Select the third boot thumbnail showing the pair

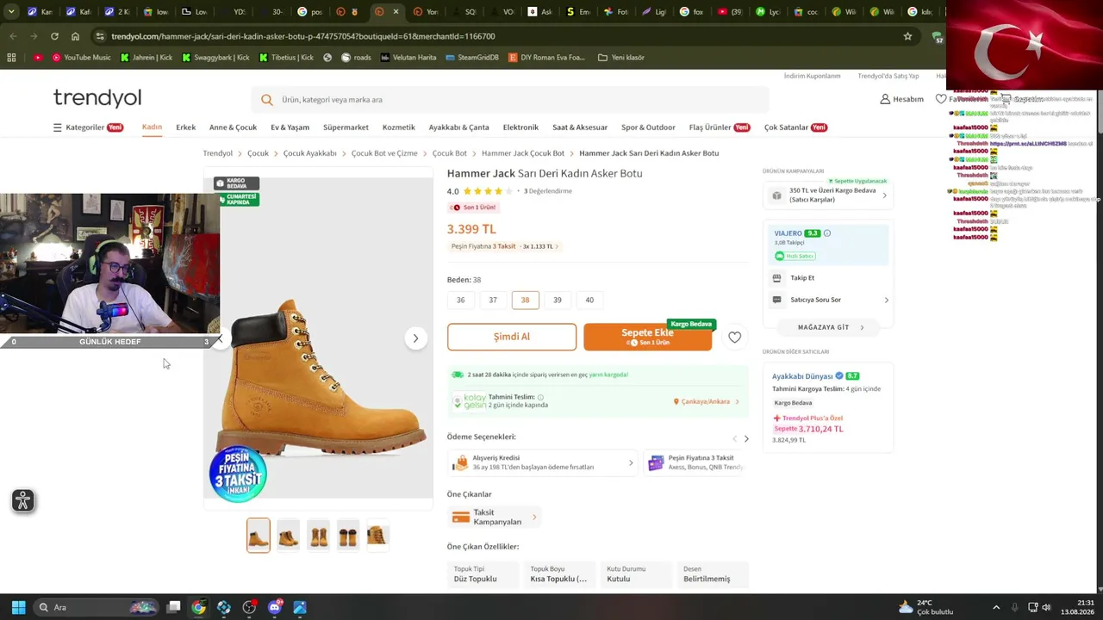click(x=318, y=536)
